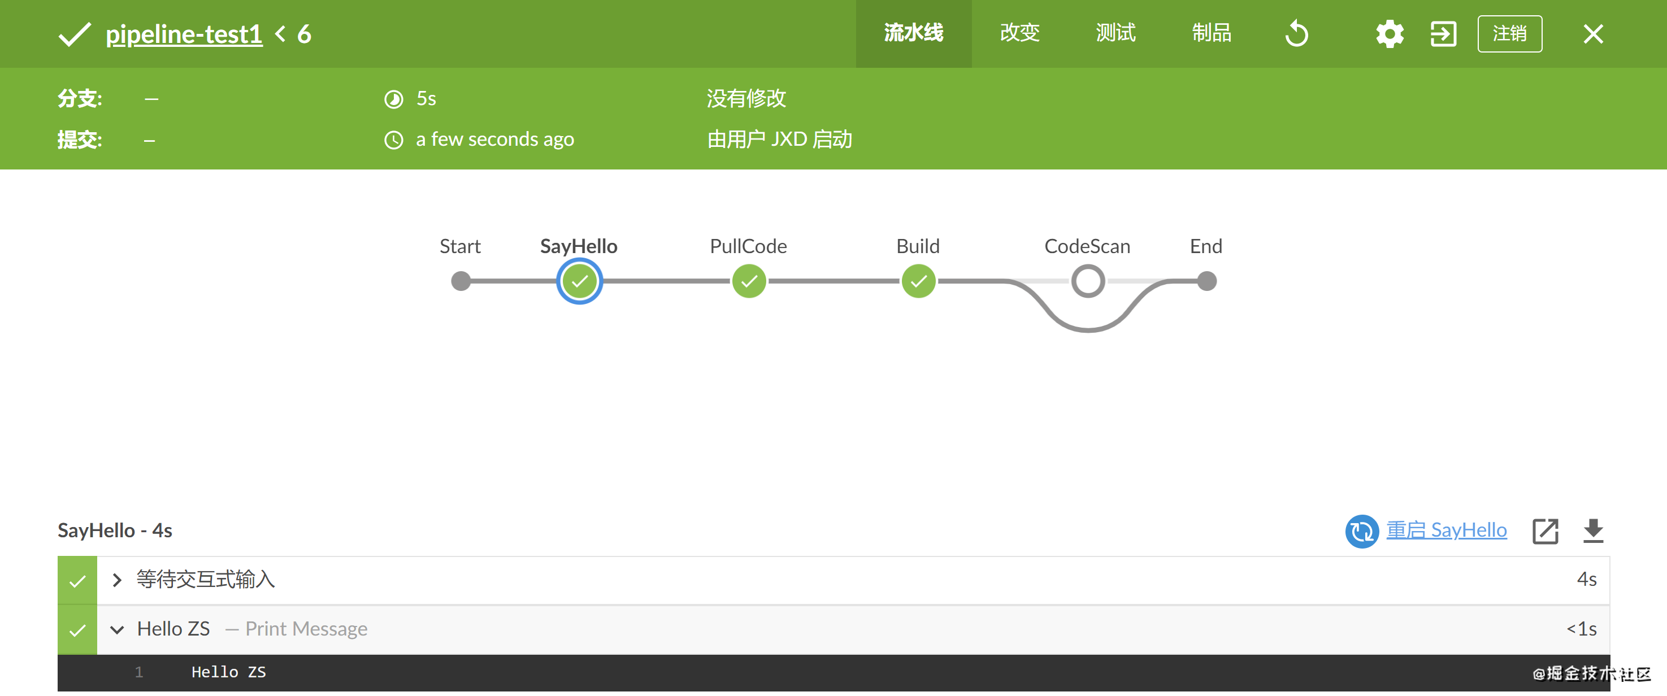1667x696 pixels.
Task: Click the 注销 logout button
Action: (x=1509, y=34)
